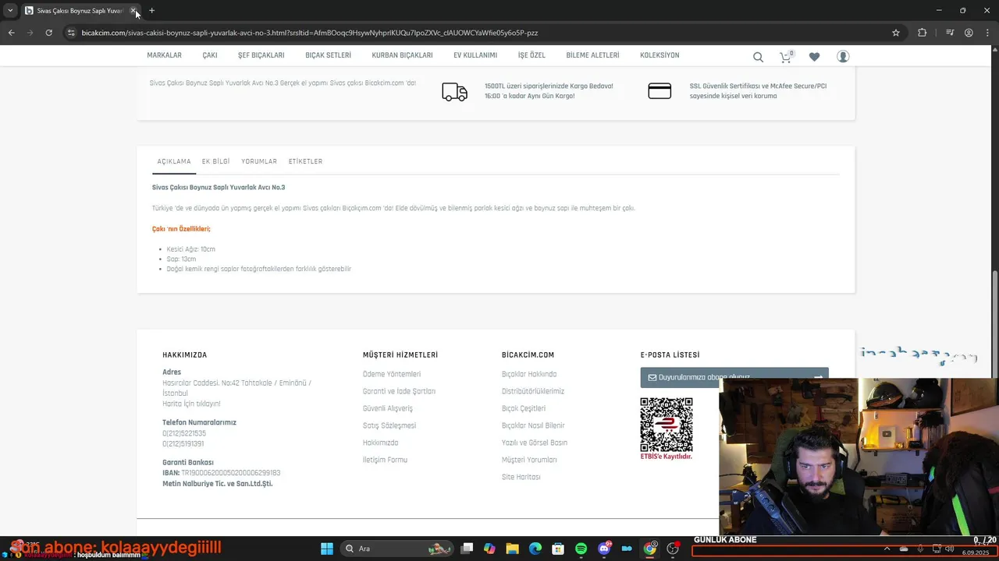Launch Microsoft Edge from the taskbar
The width and height of the screenshot is (999, 561).
tap(535, 549)
